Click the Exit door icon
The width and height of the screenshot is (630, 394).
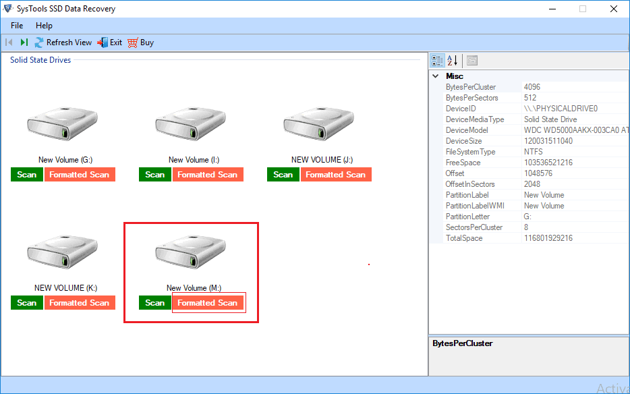pos(103,43)
